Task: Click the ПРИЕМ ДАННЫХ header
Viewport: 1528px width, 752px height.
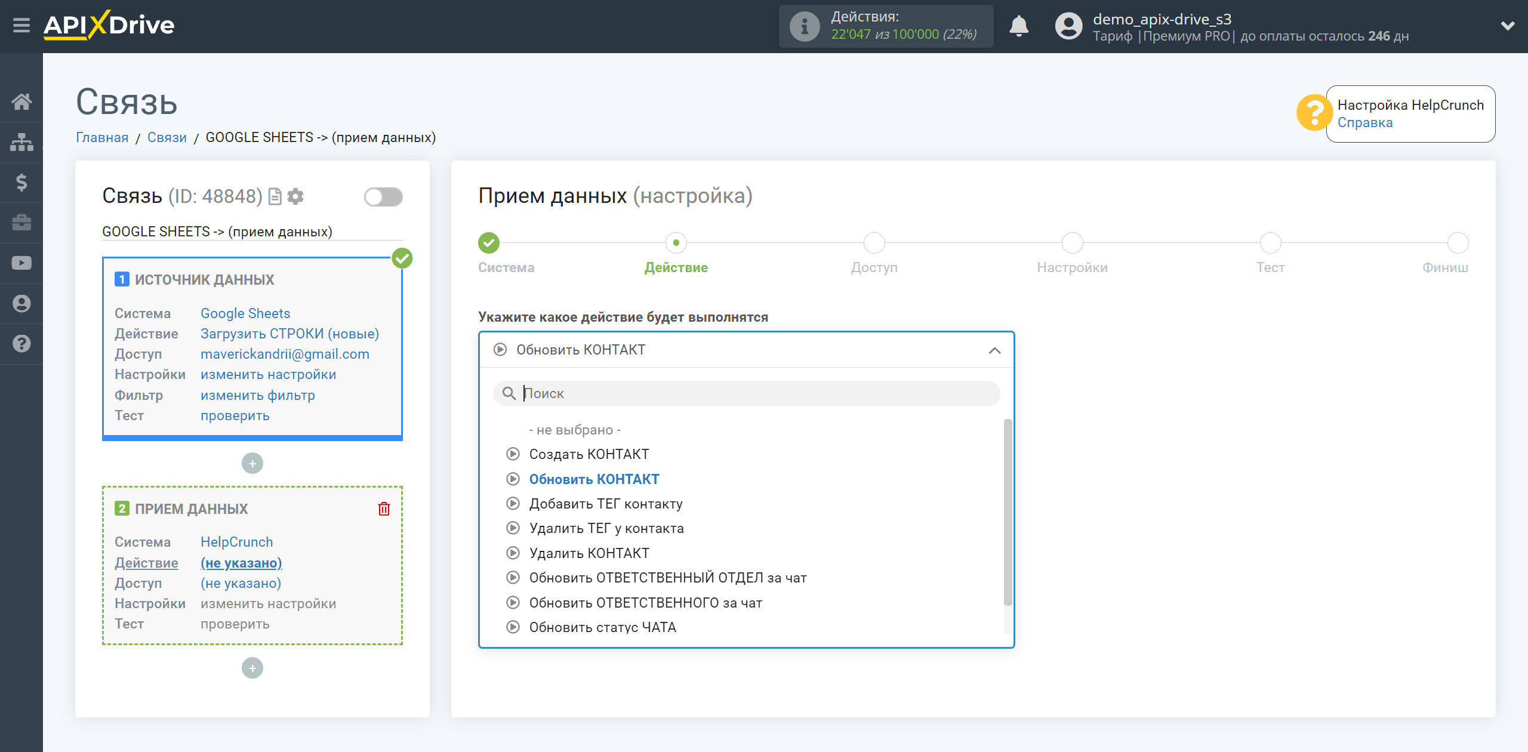Action: coord(191,508)
